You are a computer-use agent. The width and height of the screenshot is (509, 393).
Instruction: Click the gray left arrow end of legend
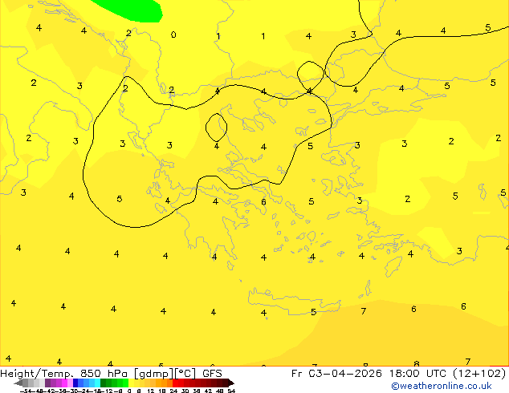[18, 383]
